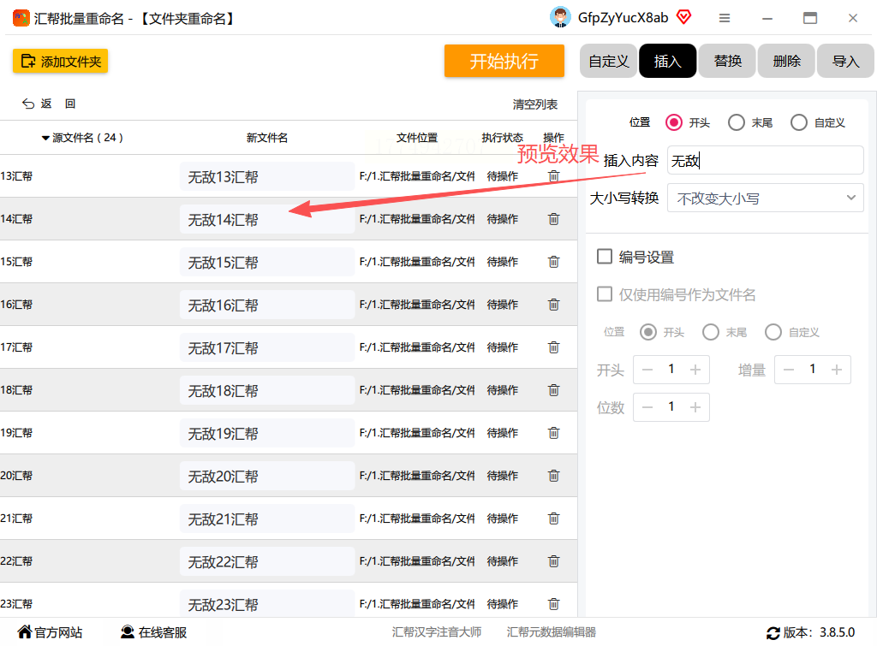
Task: Switch to the 删除 tab
Action: pos(786,61)
